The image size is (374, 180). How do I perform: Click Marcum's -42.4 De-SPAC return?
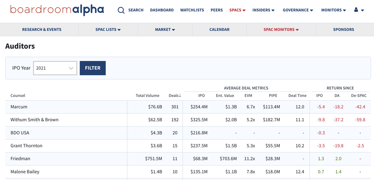point(360,107)
